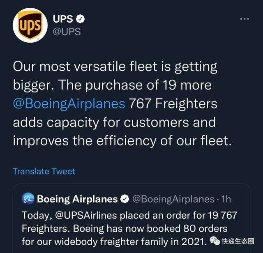Click the @UPS handle under the name
263x253 pixels.
(67, 32)
